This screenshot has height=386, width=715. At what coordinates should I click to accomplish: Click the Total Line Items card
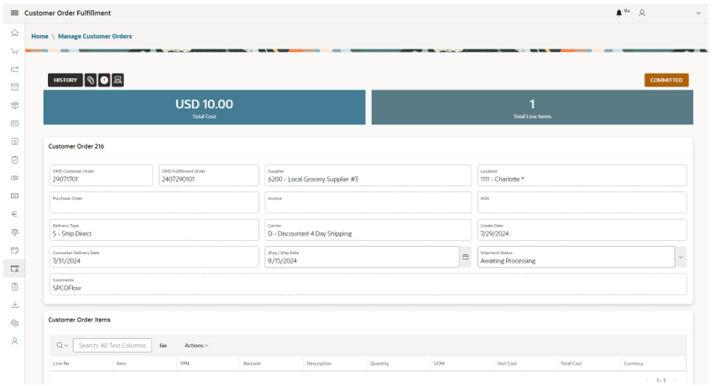[532, 107]
